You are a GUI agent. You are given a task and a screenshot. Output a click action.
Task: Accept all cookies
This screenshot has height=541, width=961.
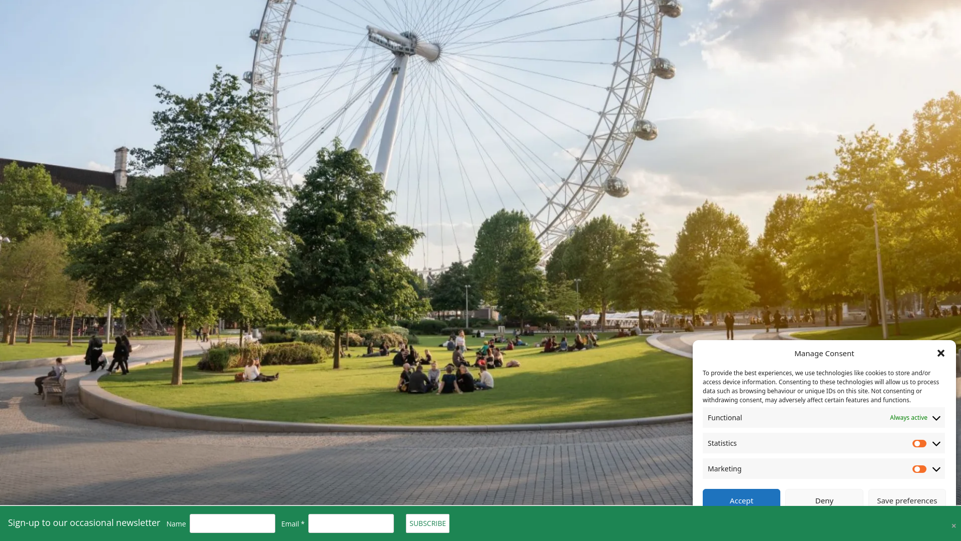coord(741,498)
